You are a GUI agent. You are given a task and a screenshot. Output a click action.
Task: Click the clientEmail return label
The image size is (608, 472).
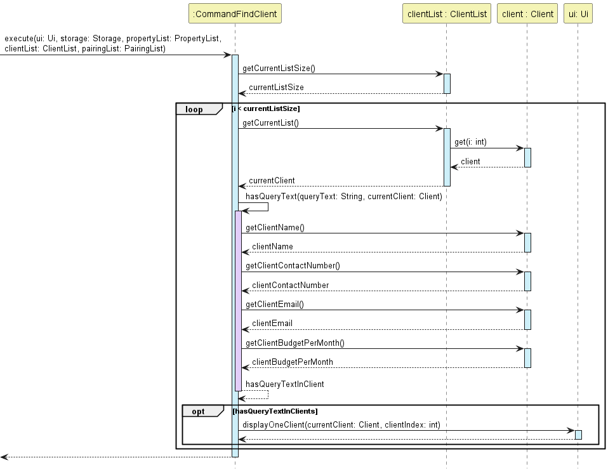point(272,323)
